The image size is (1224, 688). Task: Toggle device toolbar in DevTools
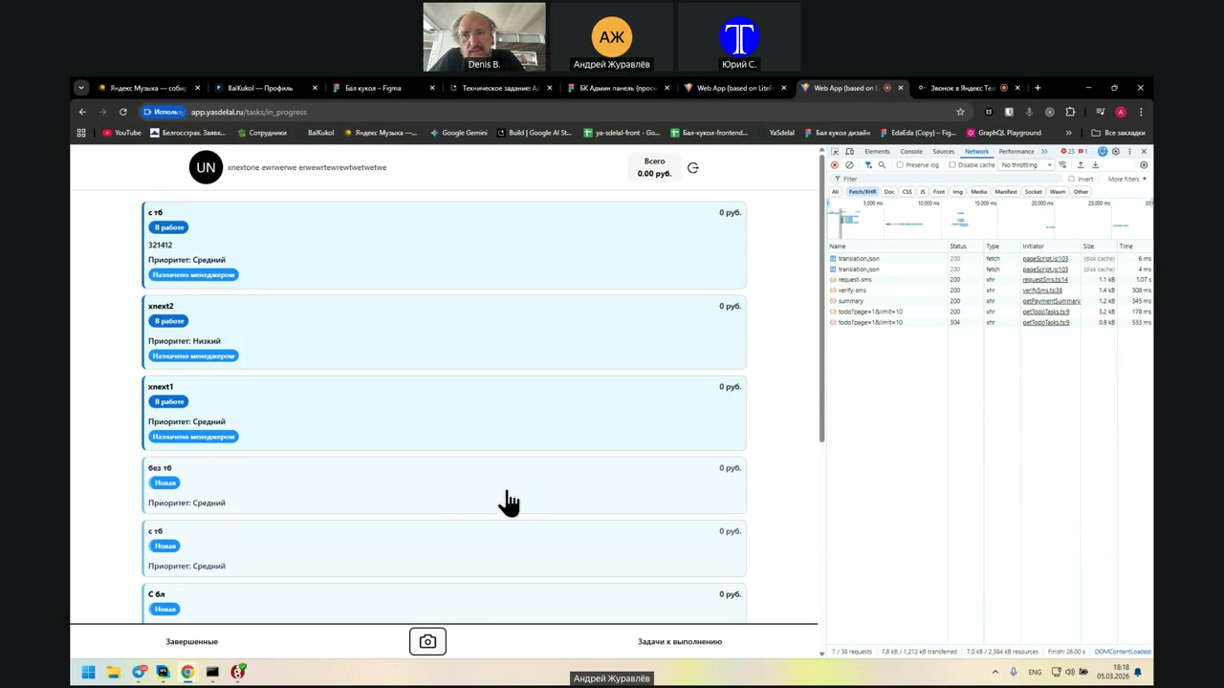(849, 152)
